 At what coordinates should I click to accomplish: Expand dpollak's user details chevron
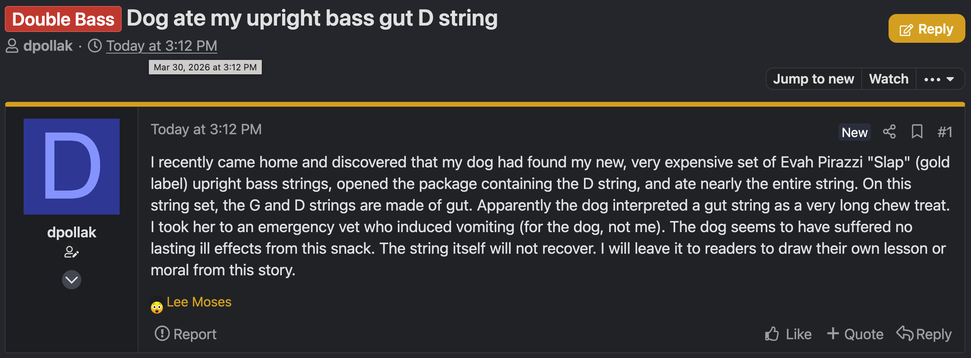point(72,280)
